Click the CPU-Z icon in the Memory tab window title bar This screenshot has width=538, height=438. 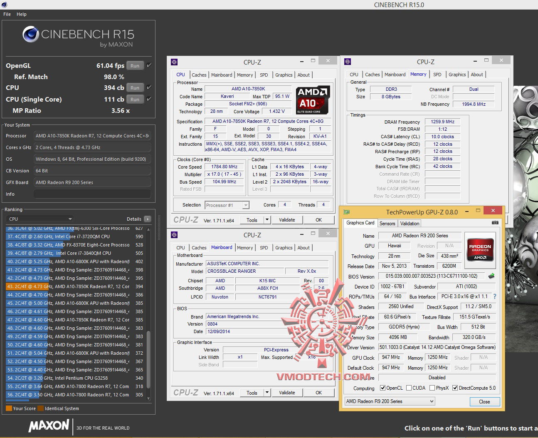348,62
